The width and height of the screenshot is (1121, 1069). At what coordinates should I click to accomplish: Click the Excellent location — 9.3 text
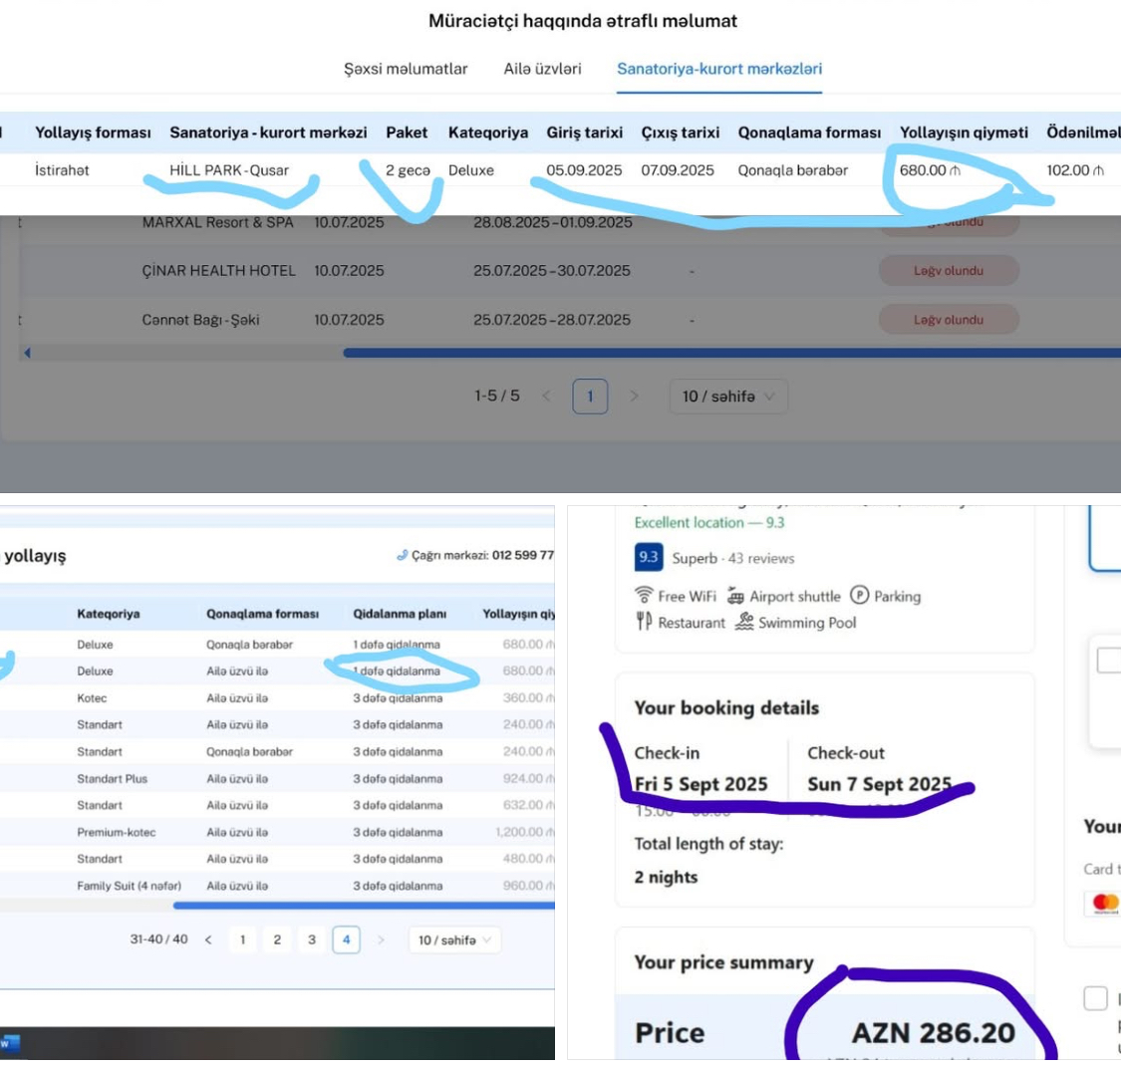pos(709,522)
